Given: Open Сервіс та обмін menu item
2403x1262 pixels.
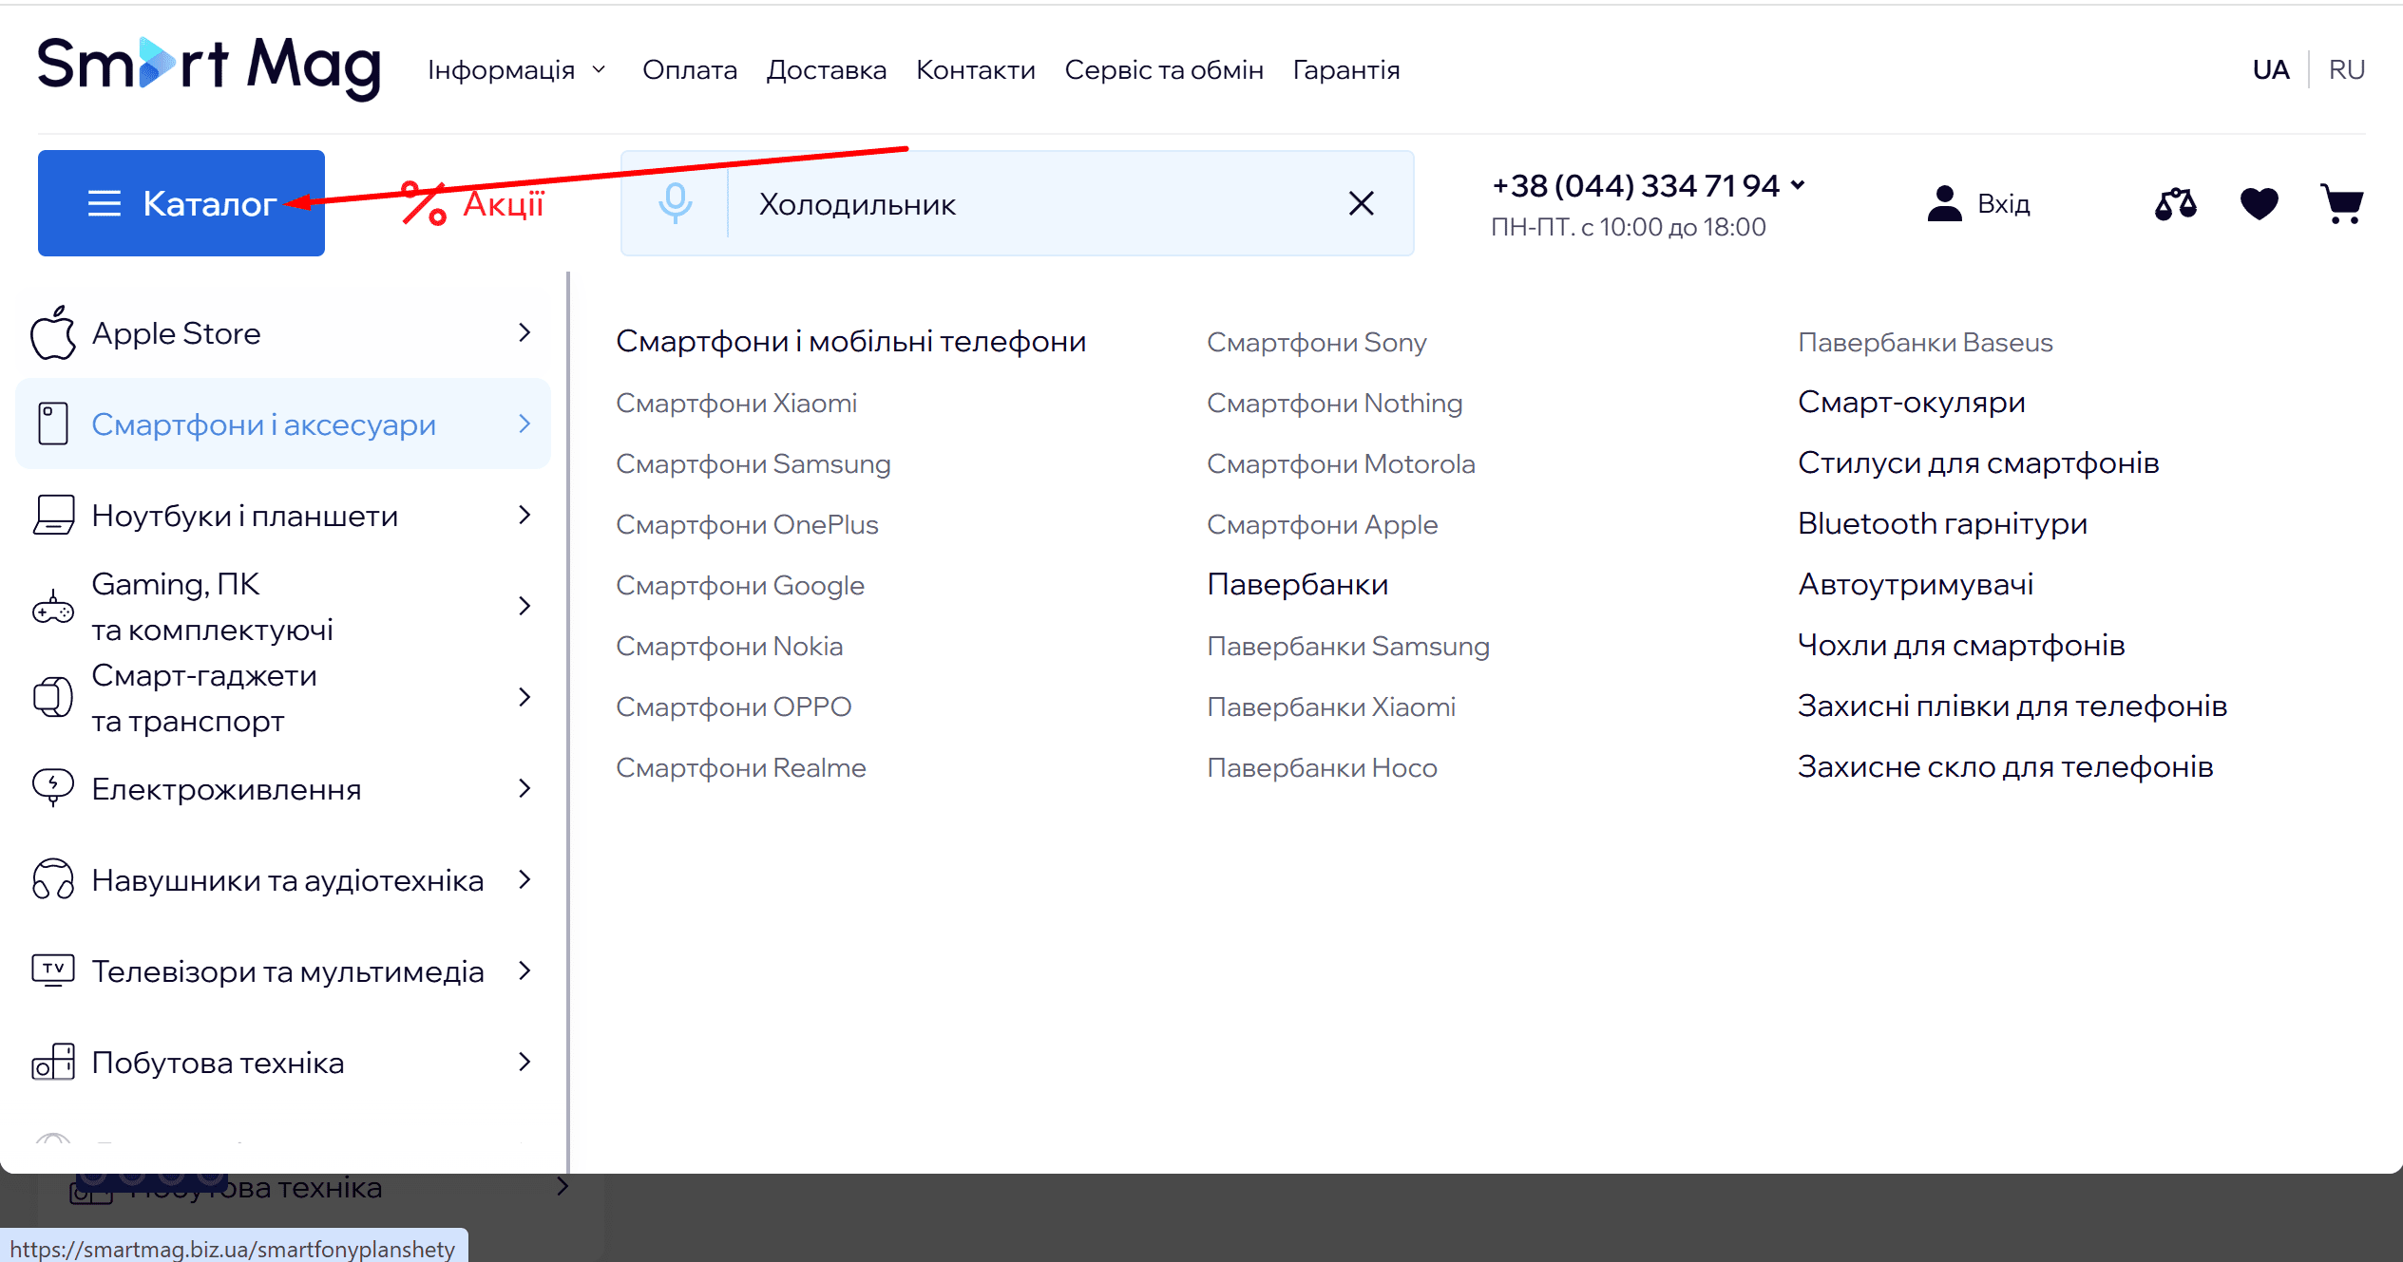Looking at the screenshot, I should pyautogui.click(x=1164, y=69).
